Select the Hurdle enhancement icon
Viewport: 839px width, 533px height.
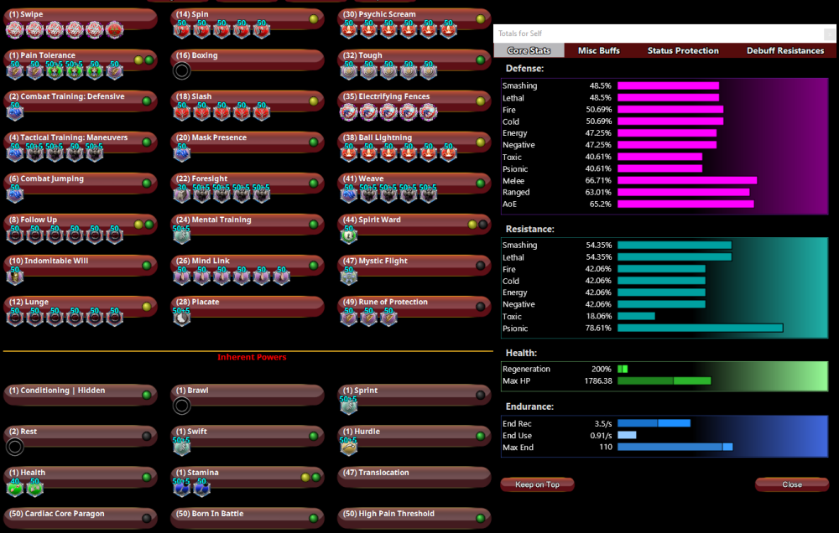tap(349, 448)
